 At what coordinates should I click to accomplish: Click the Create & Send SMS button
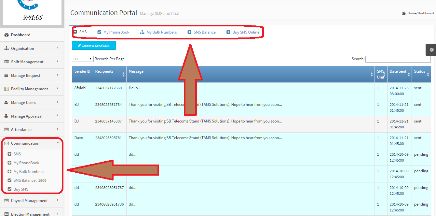[x=94, y=46]
